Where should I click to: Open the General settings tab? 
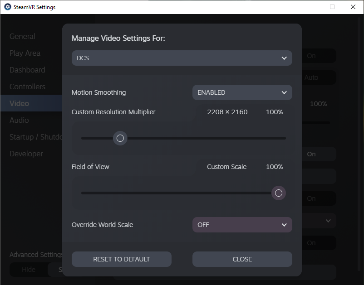tap(22, 36)
